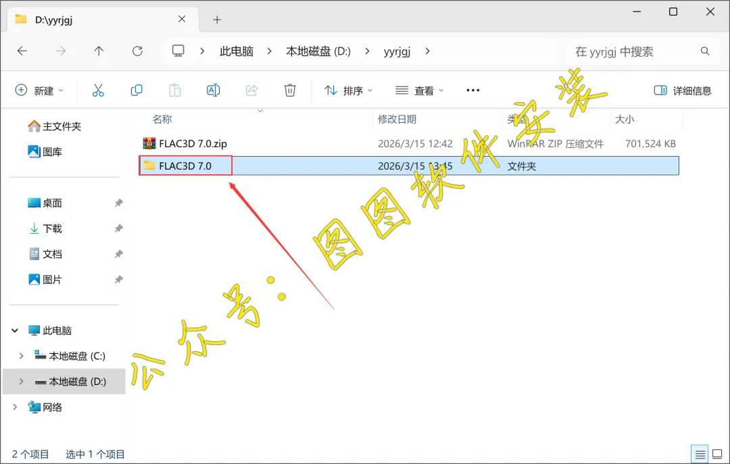Expand the chevron after 此电脑 in path
This screenshot has width=730, height=464.
[269, 51]
